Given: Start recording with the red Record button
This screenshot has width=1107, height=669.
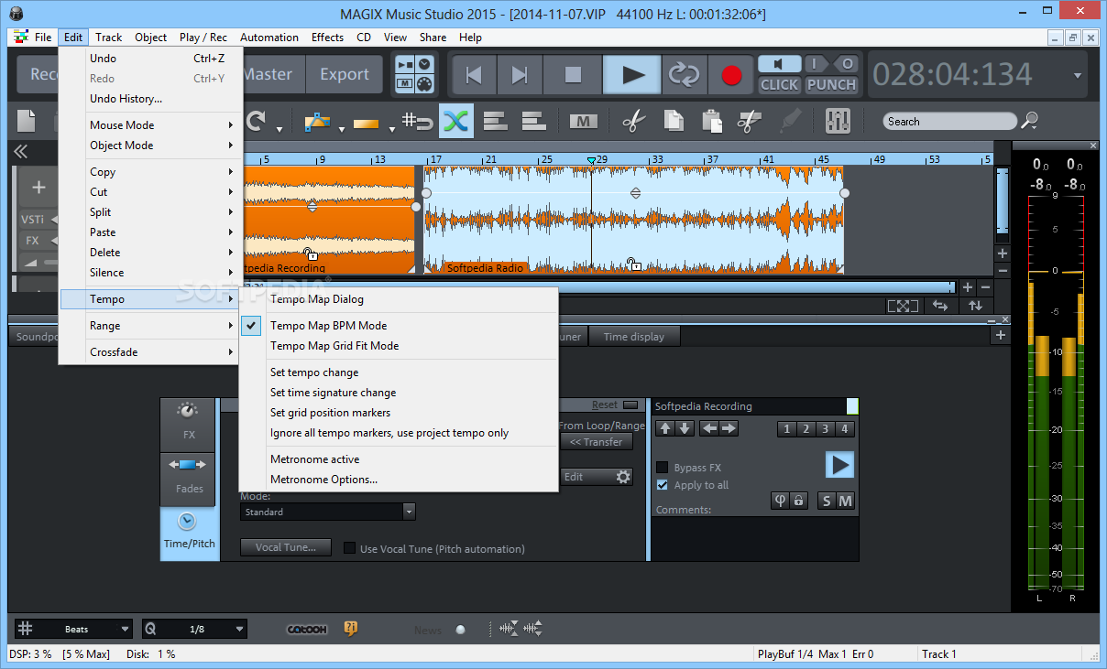Looking at the screenshot, I should [x=731, y=75].
